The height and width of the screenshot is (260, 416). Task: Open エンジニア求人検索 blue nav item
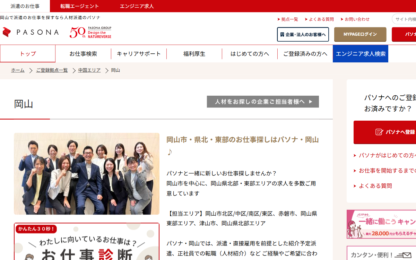361,54
